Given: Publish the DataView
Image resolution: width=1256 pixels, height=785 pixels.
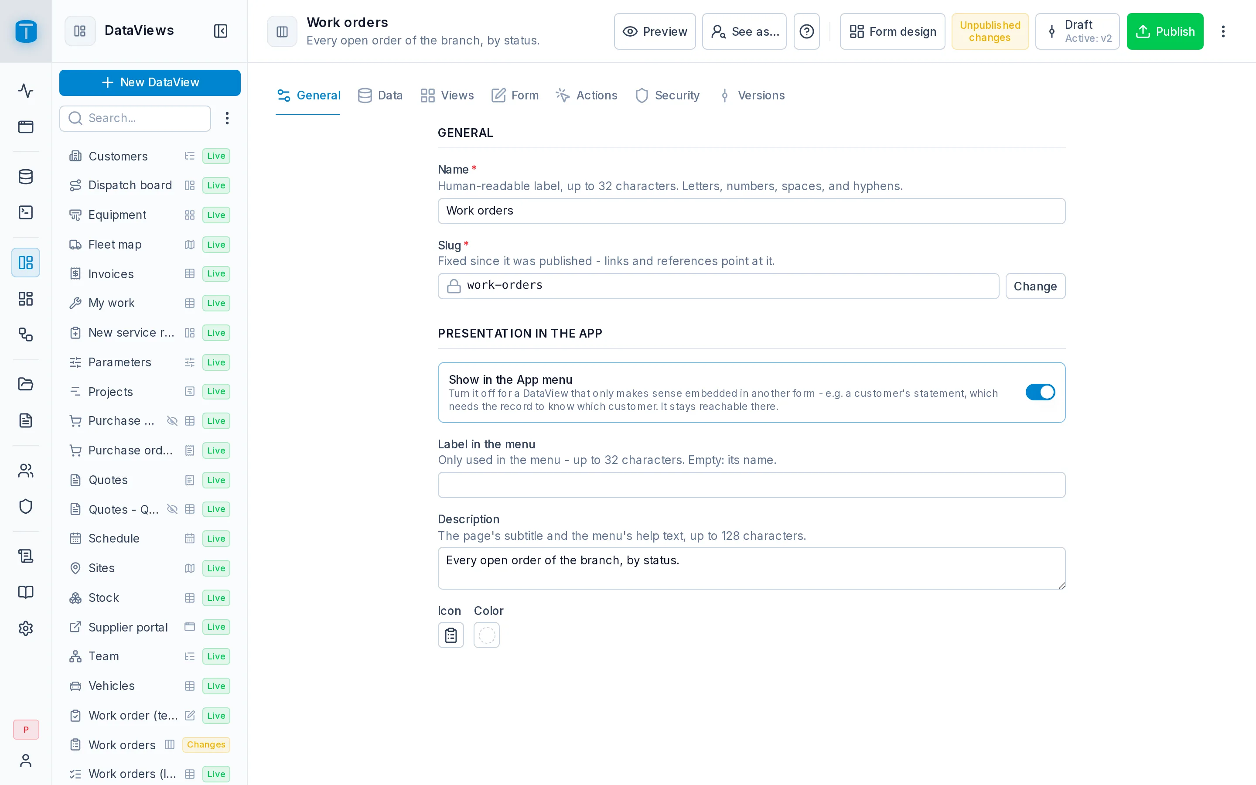Looking at the screenshot, I should 1165,32.
